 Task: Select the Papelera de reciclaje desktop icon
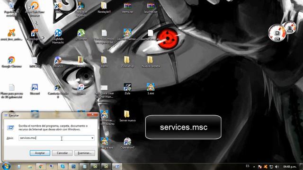pos(11,9)
